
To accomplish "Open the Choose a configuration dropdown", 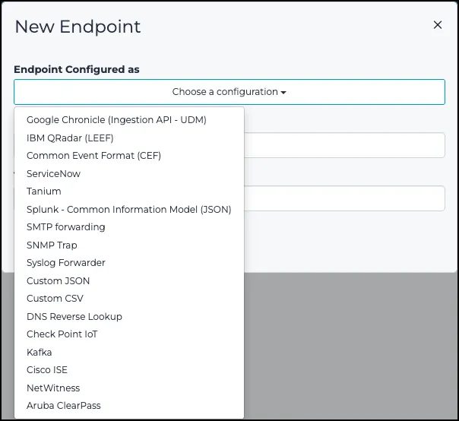I will pyautogui.click(x=229, y=92).
